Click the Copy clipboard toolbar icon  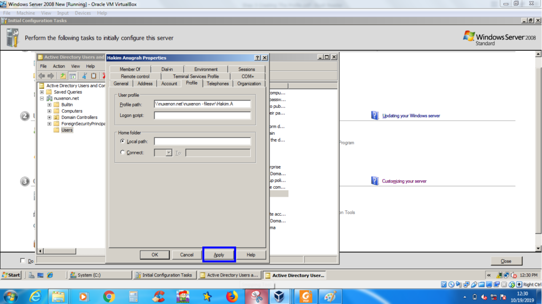point(94,76)
